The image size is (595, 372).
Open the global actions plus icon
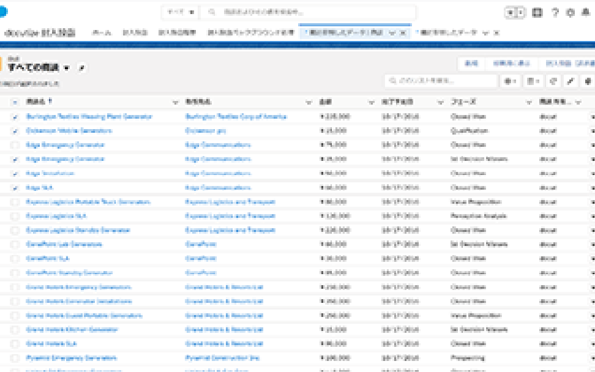point(537,12)
